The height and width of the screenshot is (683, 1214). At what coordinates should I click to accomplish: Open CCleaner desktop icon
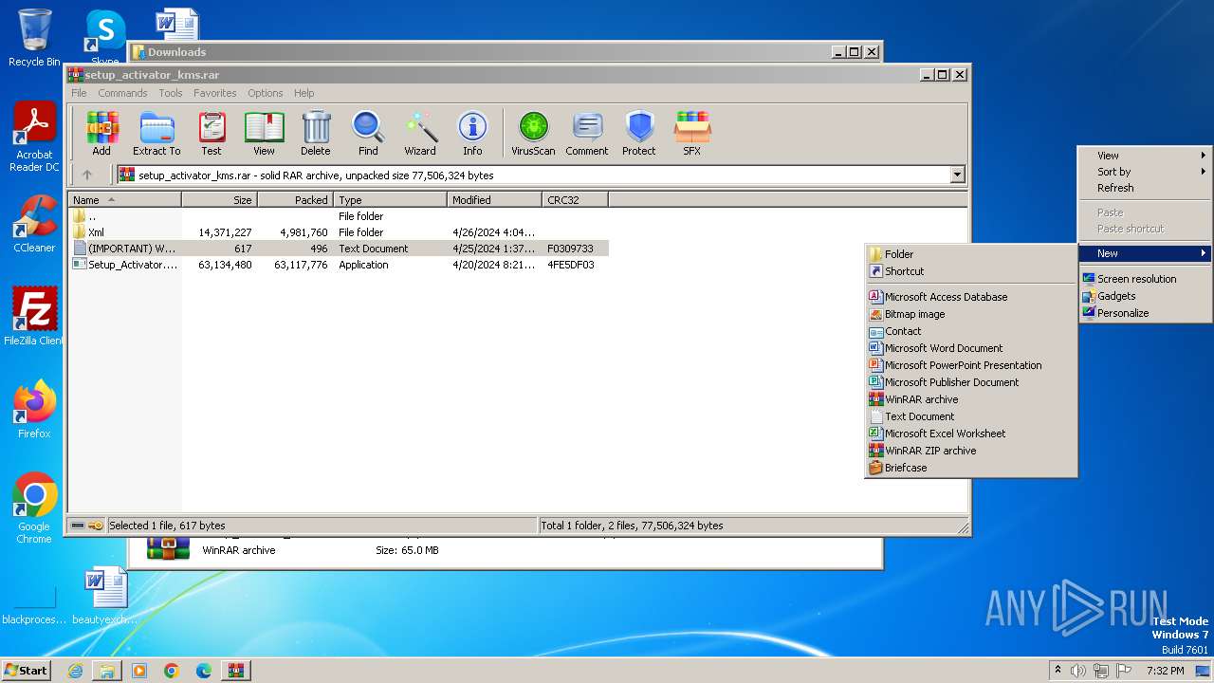(34, 224)
